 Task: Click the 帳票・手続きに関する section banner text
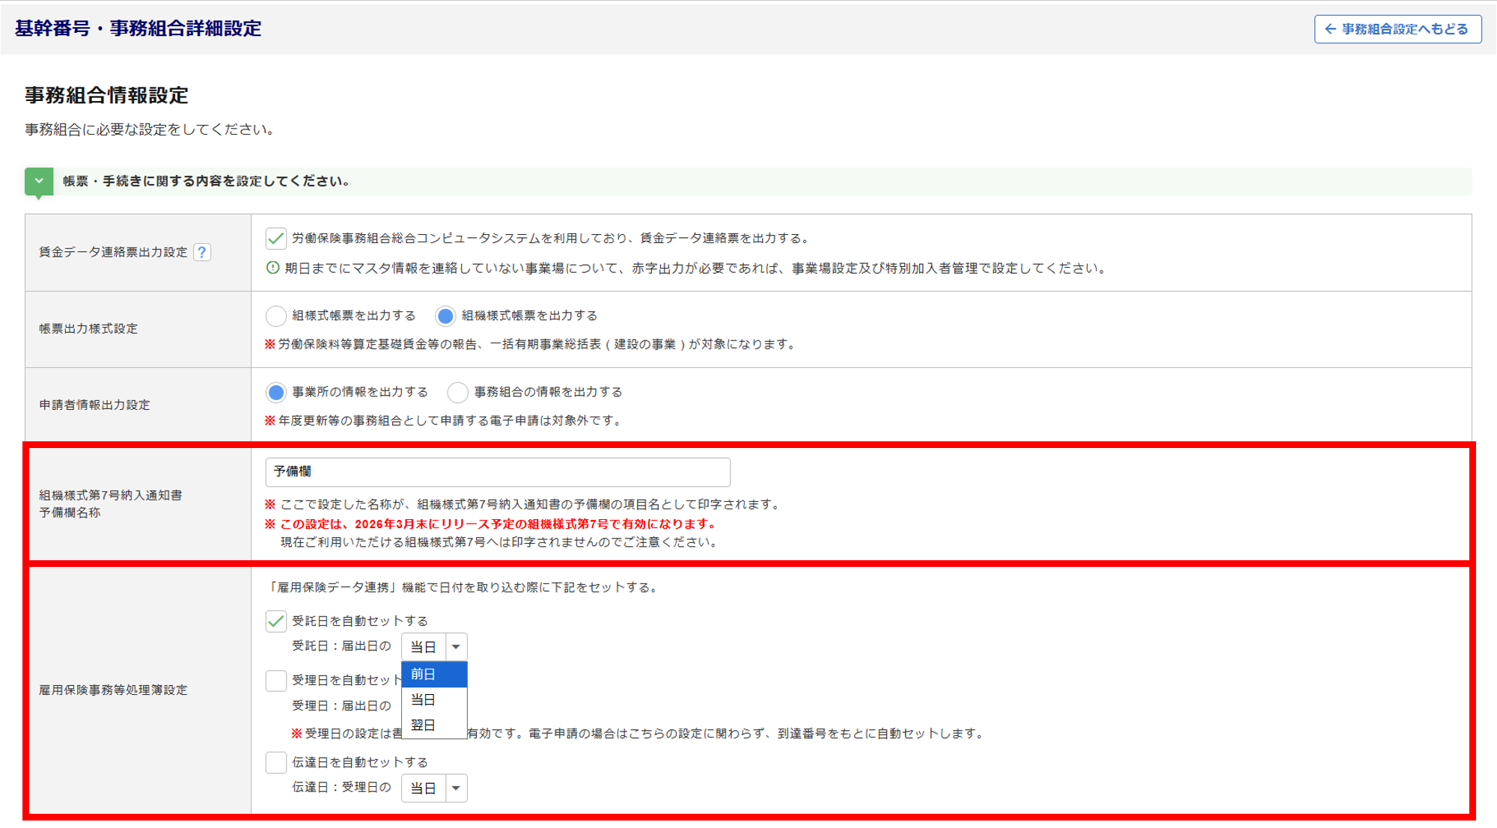click(206, 181)
